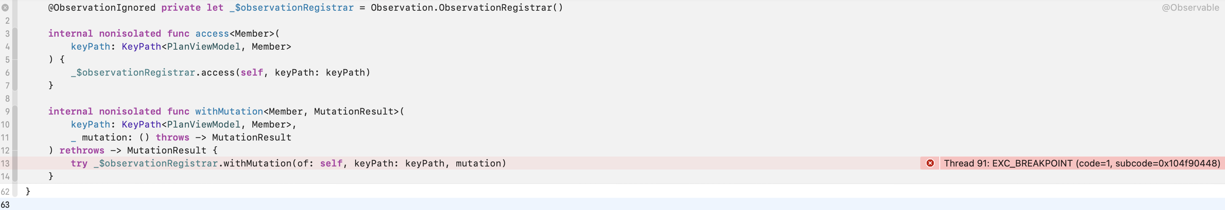Click line number 63 in the gutter
Screen dimensions: 1225x210
[x=5, y=204]
